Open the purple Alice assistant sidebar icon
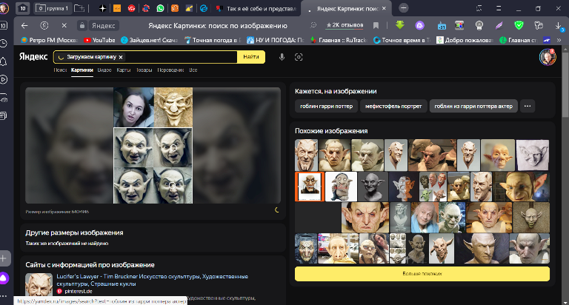Viewport: 569px width, 305px height. pyautogui.click(x=4, y=278)
